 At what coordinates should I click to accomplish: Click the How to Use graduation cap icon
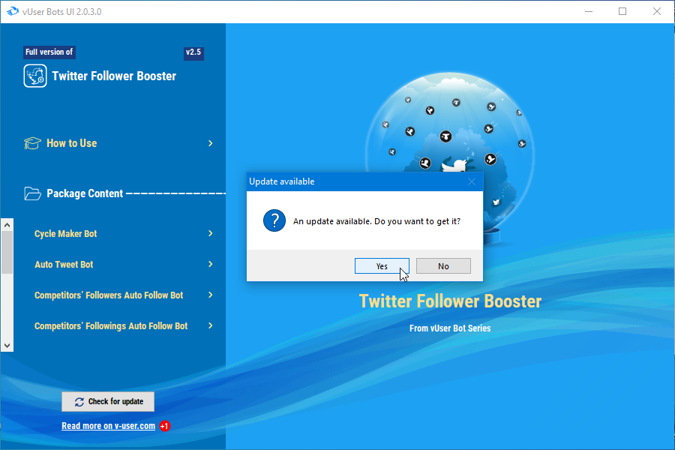(32, 143)
